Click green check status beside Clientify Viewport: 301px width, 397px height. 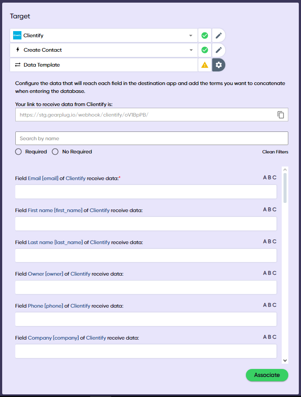point(204,35)
